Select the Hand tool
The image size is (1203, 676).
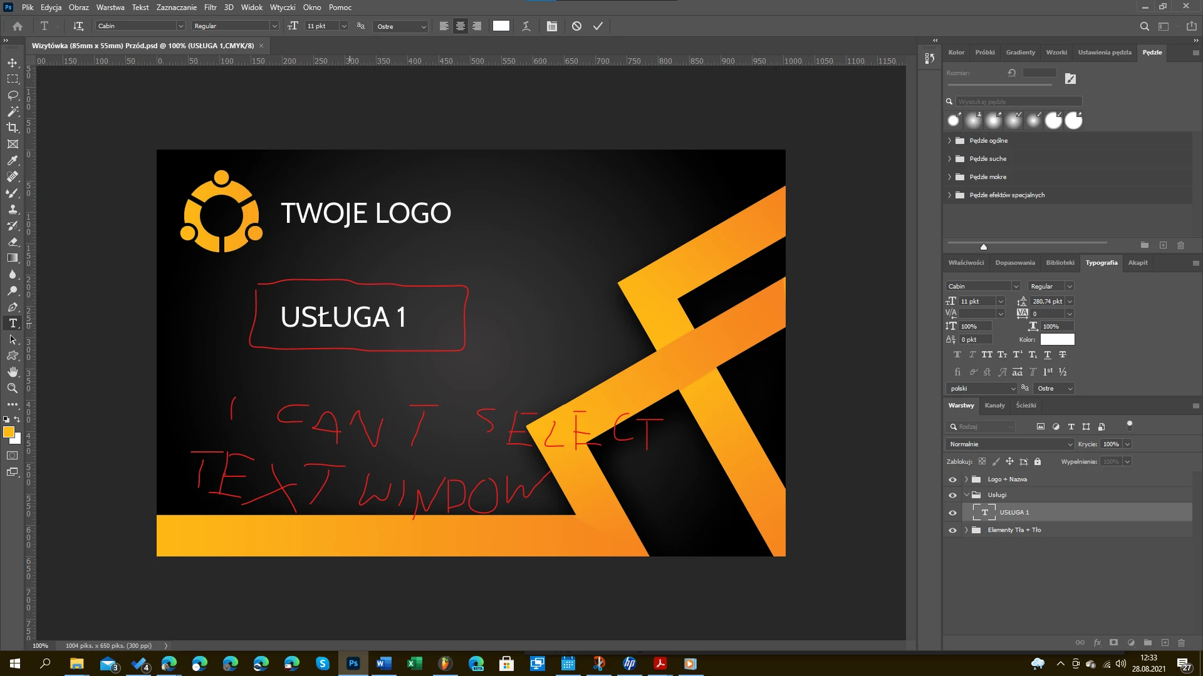[x=13, y=372]
